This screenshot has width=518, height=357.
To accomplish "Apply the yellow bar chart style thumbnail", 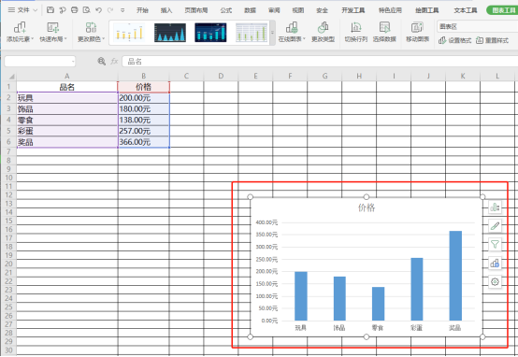I will (x=129, y=33).
